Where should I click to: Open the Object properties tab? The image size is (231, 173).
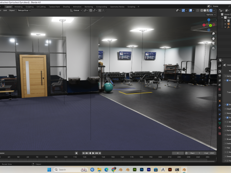pos(220,101)
